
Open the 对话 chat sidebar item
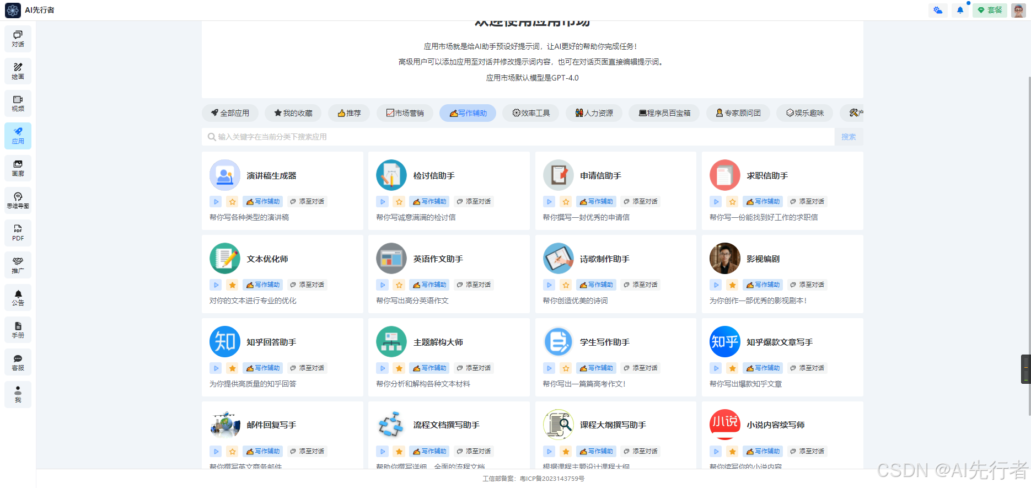pyautogui.click(x=18, y=39)
